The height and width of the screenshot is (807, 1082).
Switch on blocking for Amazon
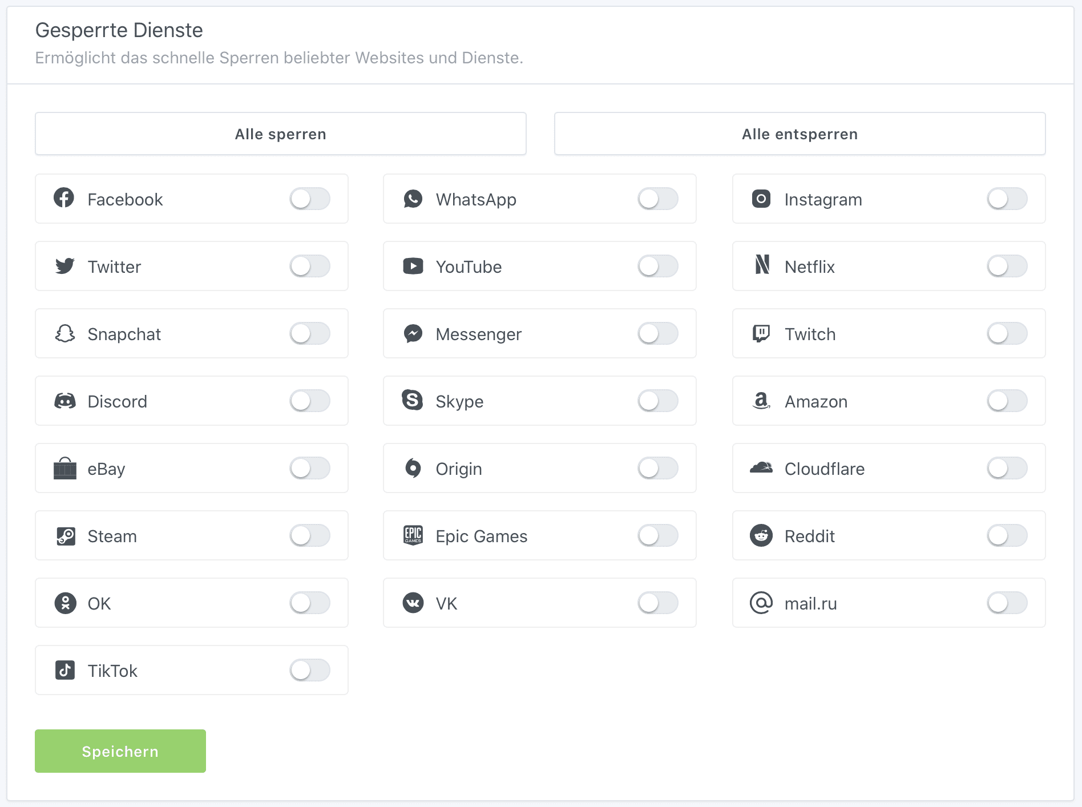(1007, 401)
